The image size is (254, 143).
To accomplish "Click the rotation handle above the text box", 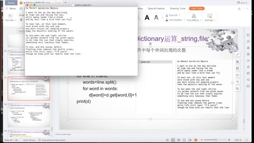I will pyautogui.click(x=150, y=44).
